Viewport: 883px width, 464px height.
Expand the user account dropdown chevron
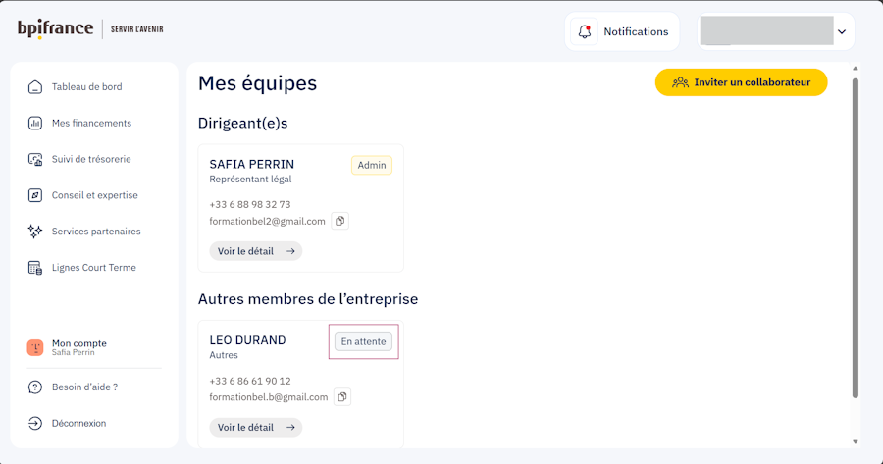(x=841, y=31)
